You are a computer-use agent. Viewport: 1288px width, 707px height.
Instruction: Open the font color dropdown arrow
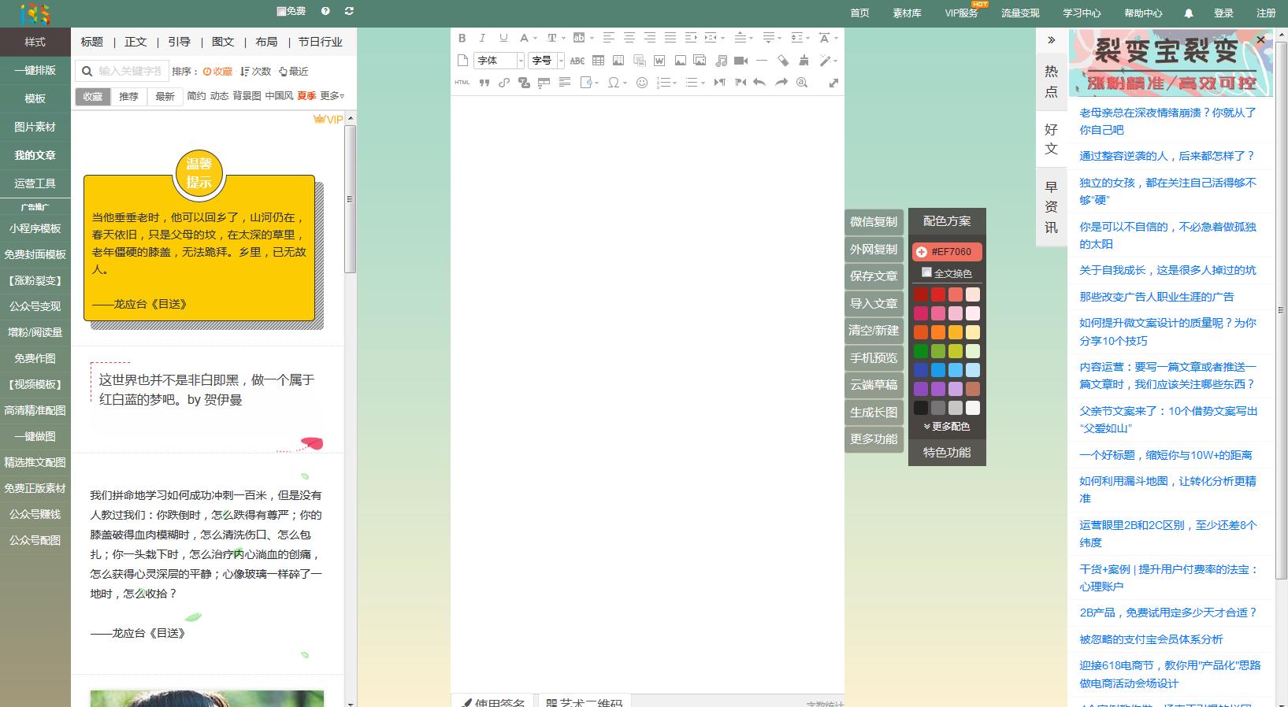(535, 38)
